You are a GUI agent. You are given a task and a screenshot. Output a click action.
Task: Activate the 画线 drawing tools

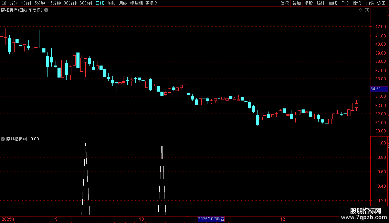[333, 3]
